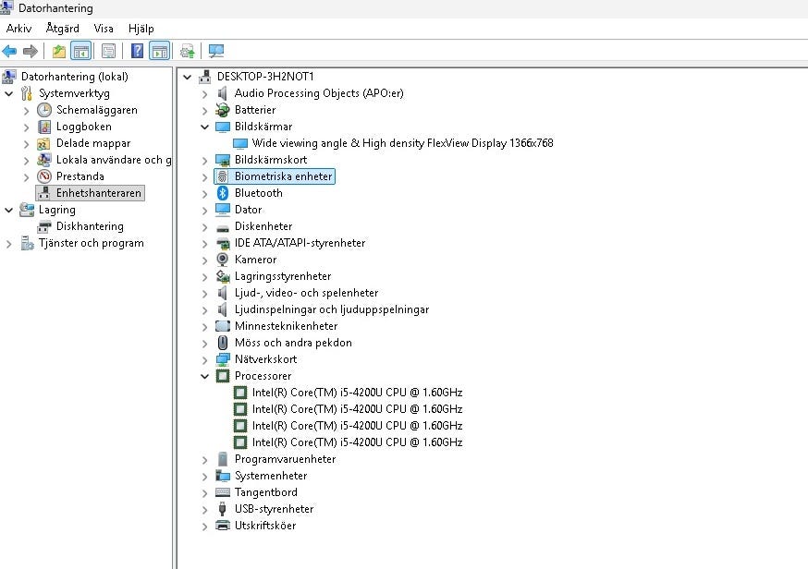808x569 pixels.
Task: Click the Kameror webcam icon
Action: [x=222, y=260]
